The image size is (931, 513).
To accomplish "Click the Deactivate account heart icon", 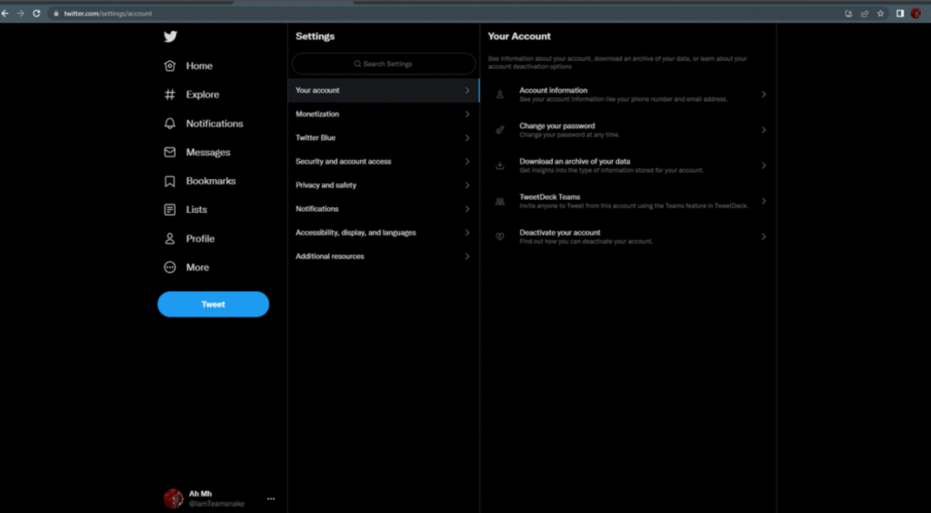I will tap(500, 236).
